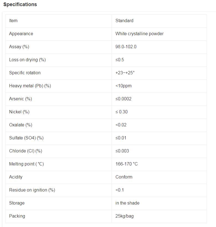216x227 pixels.
Task: Click Sulfate (SO4) (%) label
Action: [x=26, y=138]
